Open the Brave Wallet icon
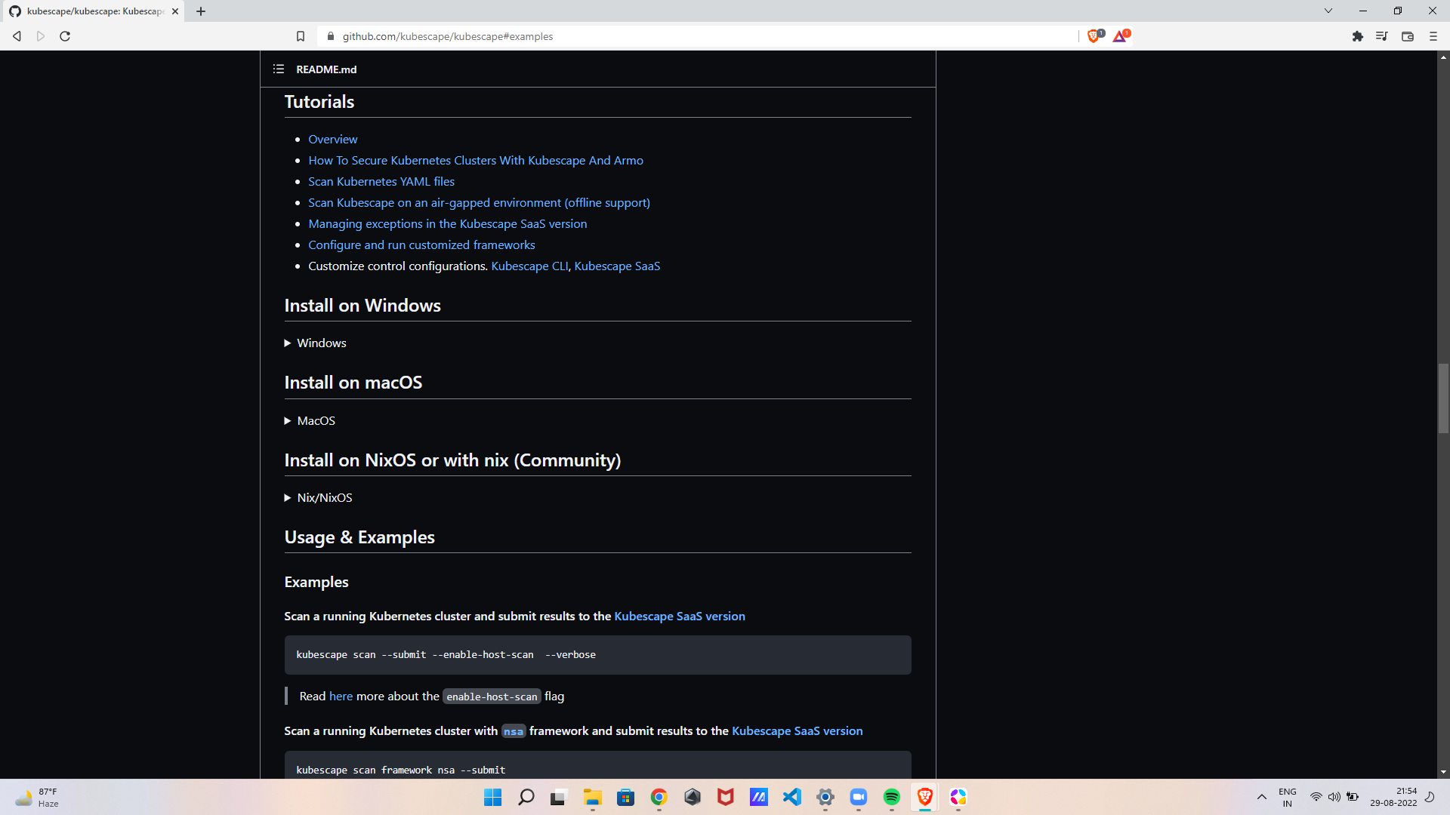The image size is (1450, 815). tap(1407, 35)
